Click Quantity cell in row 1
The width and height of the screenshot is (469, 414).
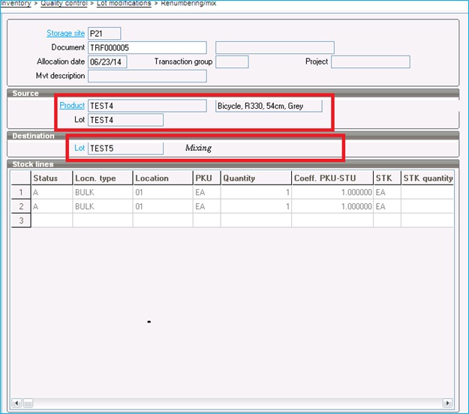coord(256,192)
